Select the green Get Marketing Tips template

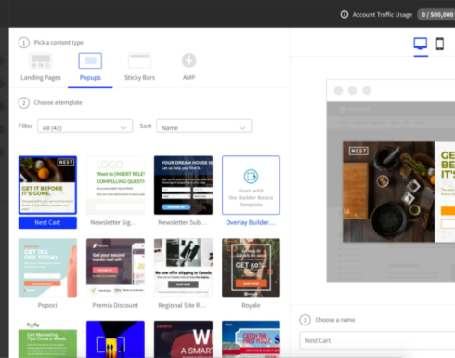coord(47,339)
